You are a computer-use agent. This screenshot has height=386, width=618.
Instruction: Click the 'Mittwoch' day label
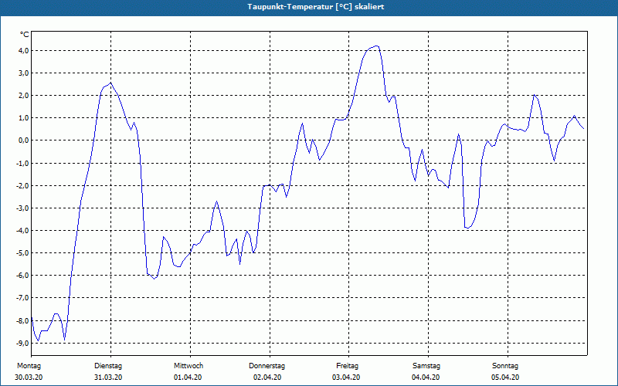(x=188, y=366)
